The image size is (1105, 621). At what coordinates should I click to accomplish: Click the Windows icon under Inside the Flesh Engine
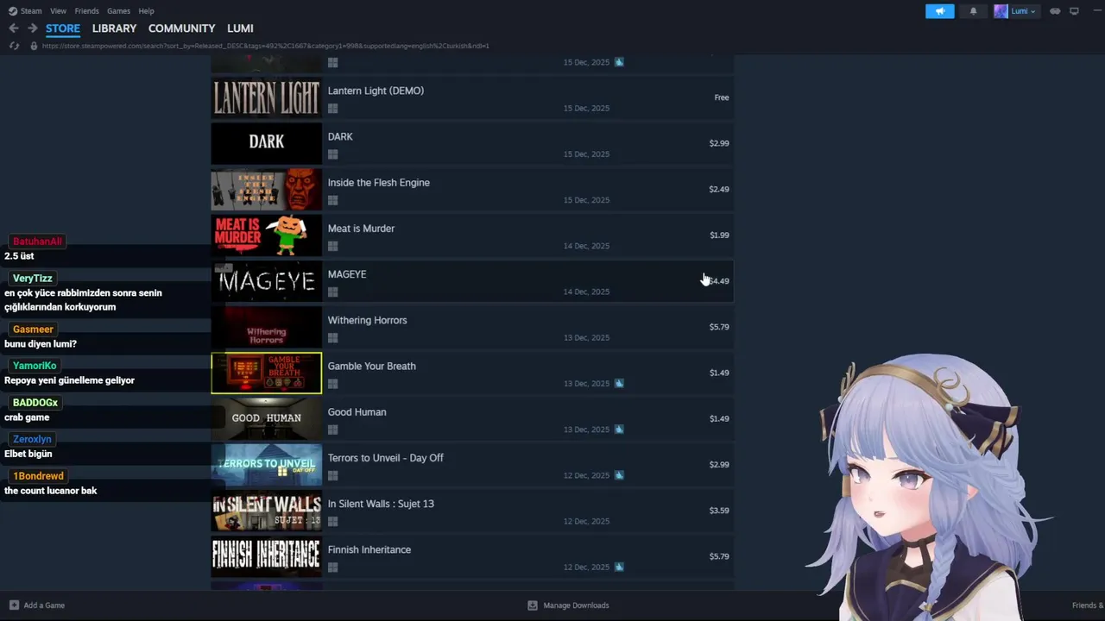[x=332, y=200]
